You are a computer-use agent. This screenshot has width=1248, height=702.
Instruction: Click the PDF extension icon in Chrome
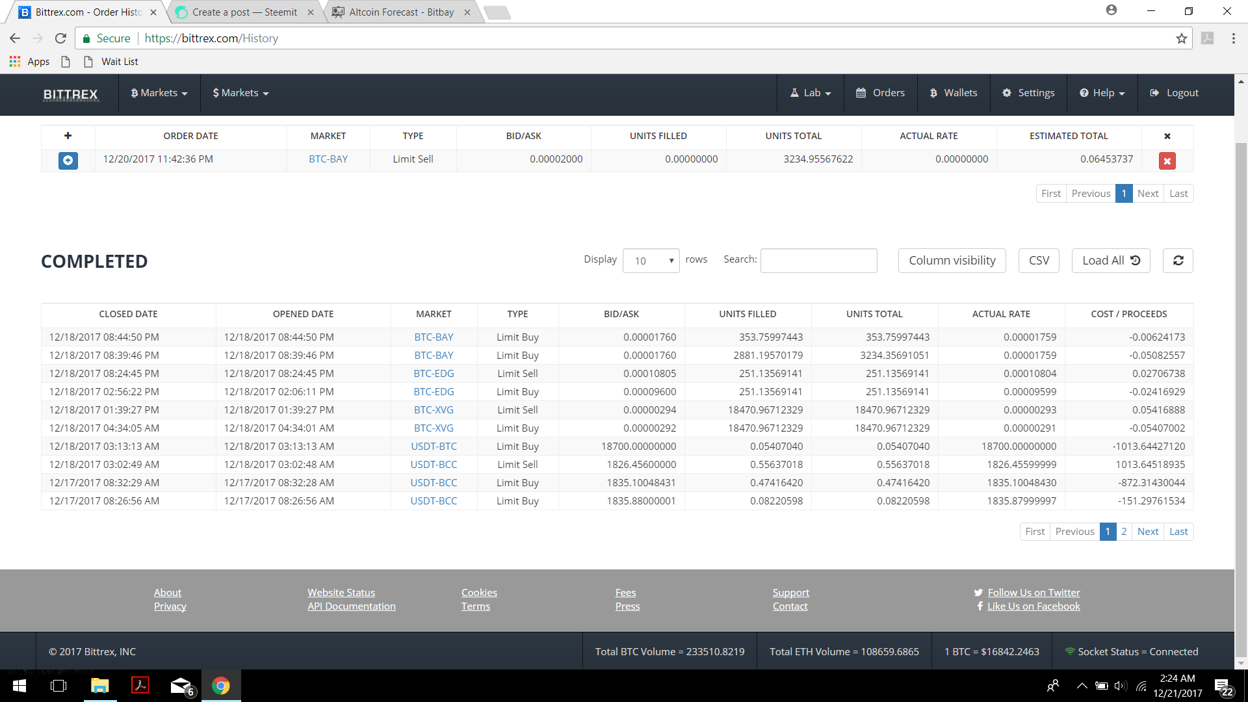coord(1207,38)
